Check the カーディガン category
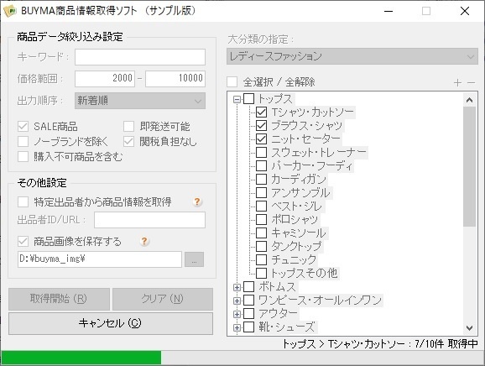 [261, 179]
